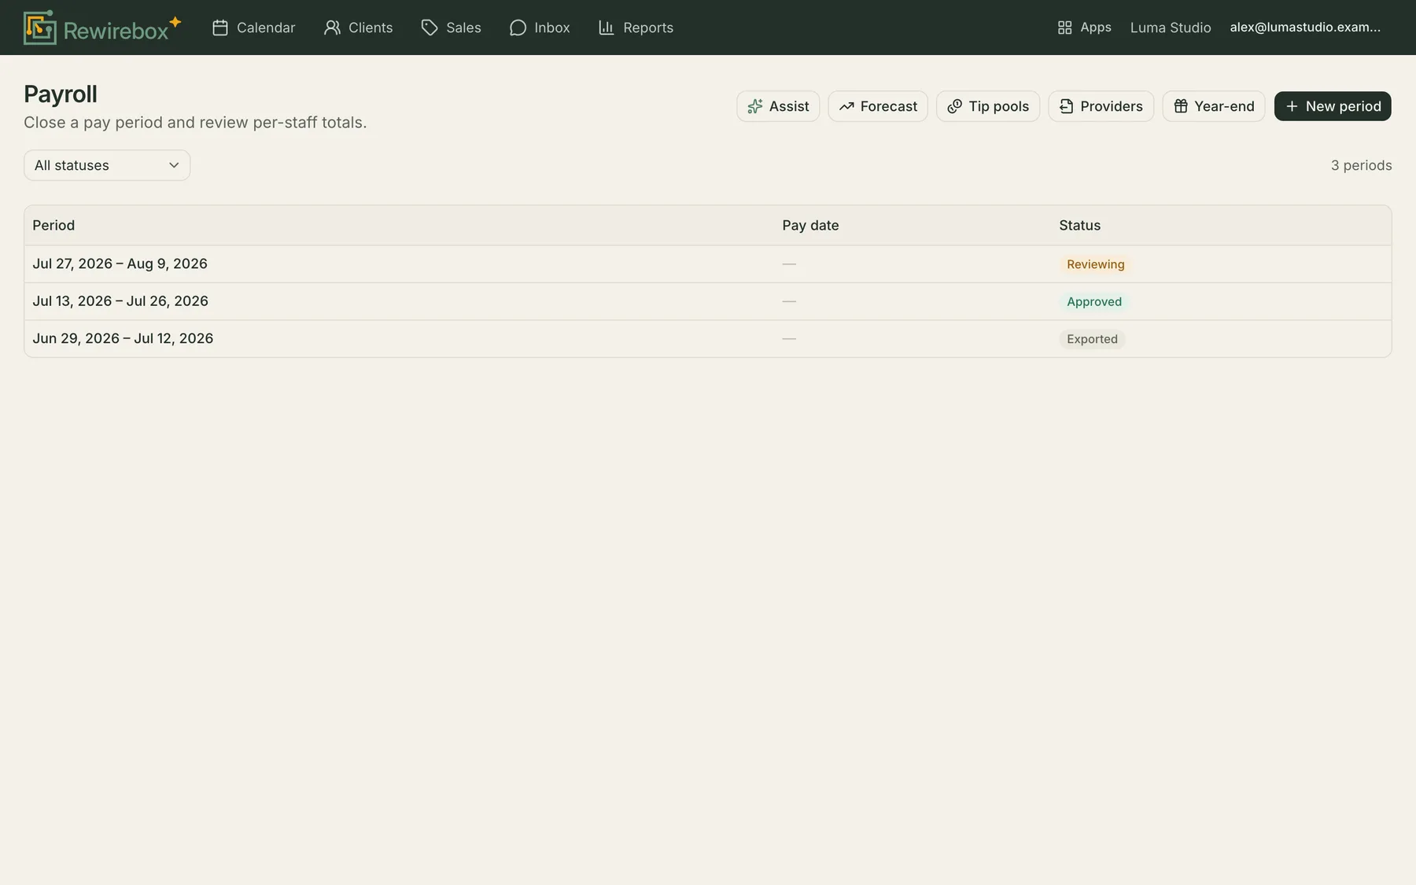1416x885 pixels.
Task: Click the Apps grid icon
Action: 1064,28
